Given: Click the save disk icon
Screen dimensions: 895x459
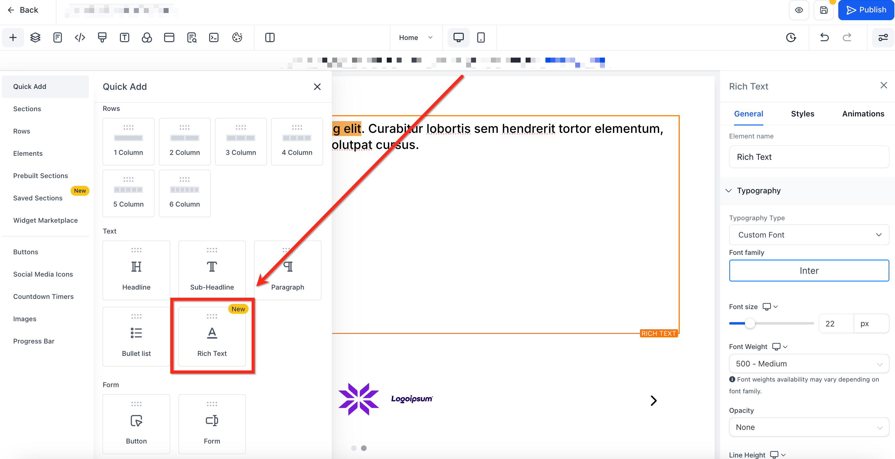Looking at the screenshot, I should pos(824,10).
